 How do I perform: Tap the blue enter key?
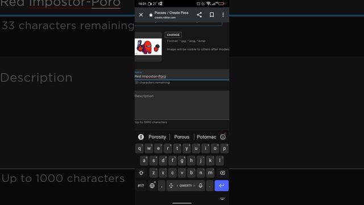pos(221,186)
